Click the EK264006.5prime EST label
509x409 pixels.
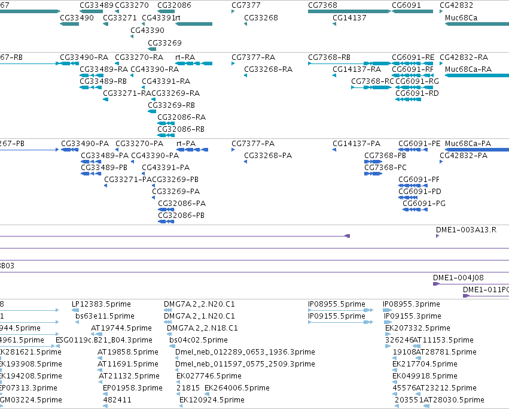pyautogui.click(x=237, y=388)
